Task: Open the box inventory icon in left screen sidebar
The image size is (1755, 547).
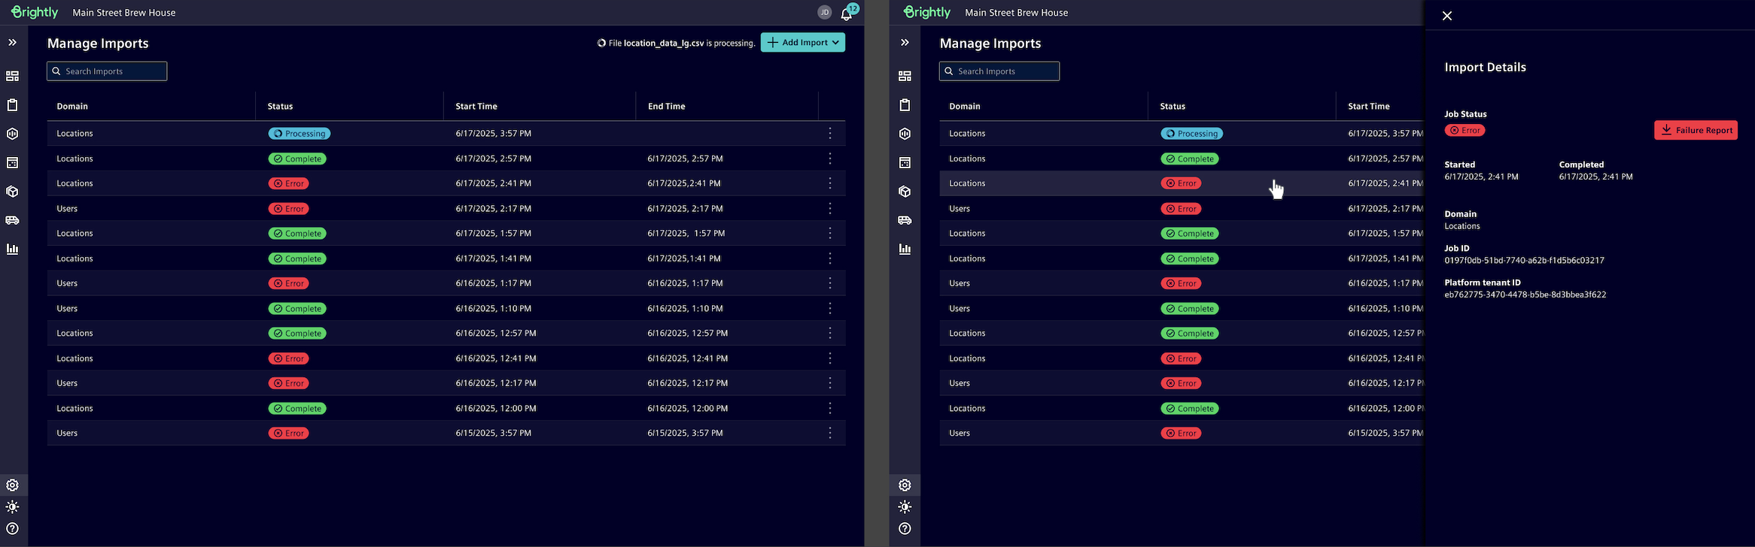Action: click(x=12, y=192)
